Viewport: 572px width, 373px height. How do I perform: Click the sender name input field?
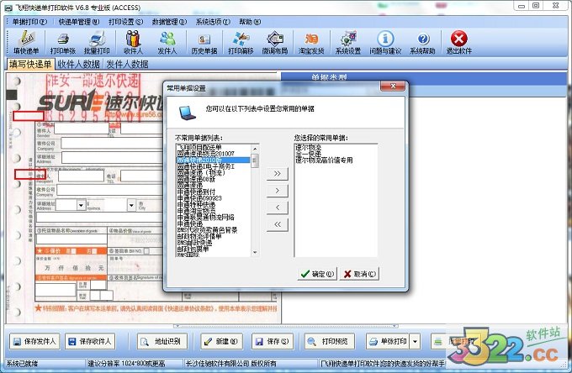pos(81,129)
